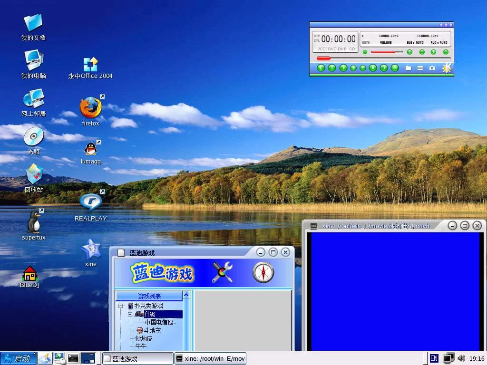
Task: Pause playback in xine
Action: tap(332, 68)
